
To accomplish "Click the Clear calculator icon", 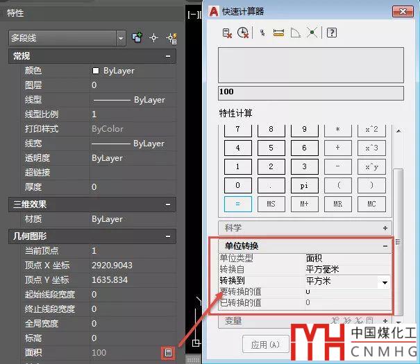I will point(226,33).
